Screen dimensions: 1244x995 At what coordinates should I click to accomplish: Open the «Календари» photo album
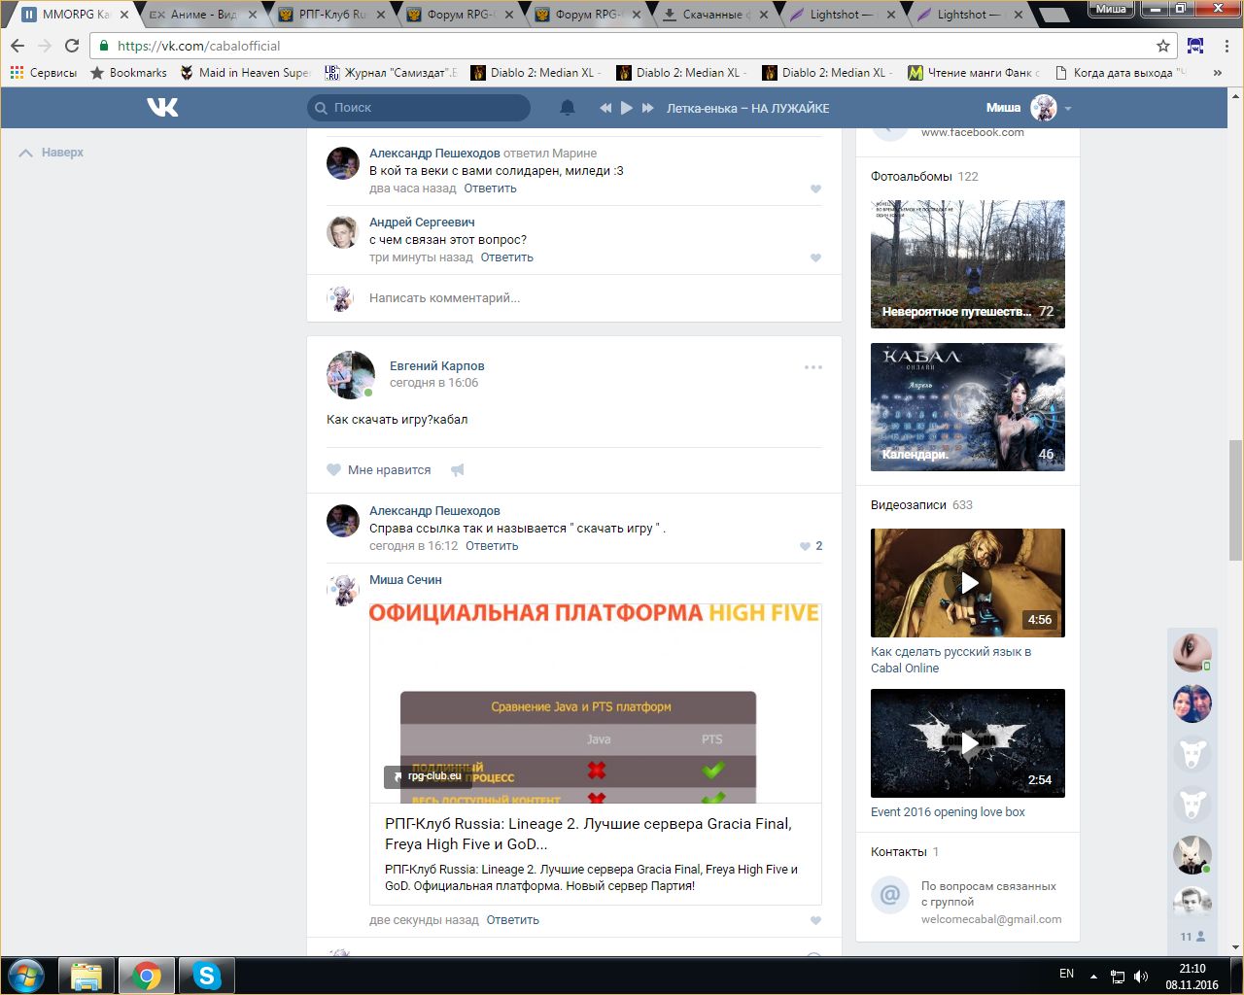click(968, 407)
